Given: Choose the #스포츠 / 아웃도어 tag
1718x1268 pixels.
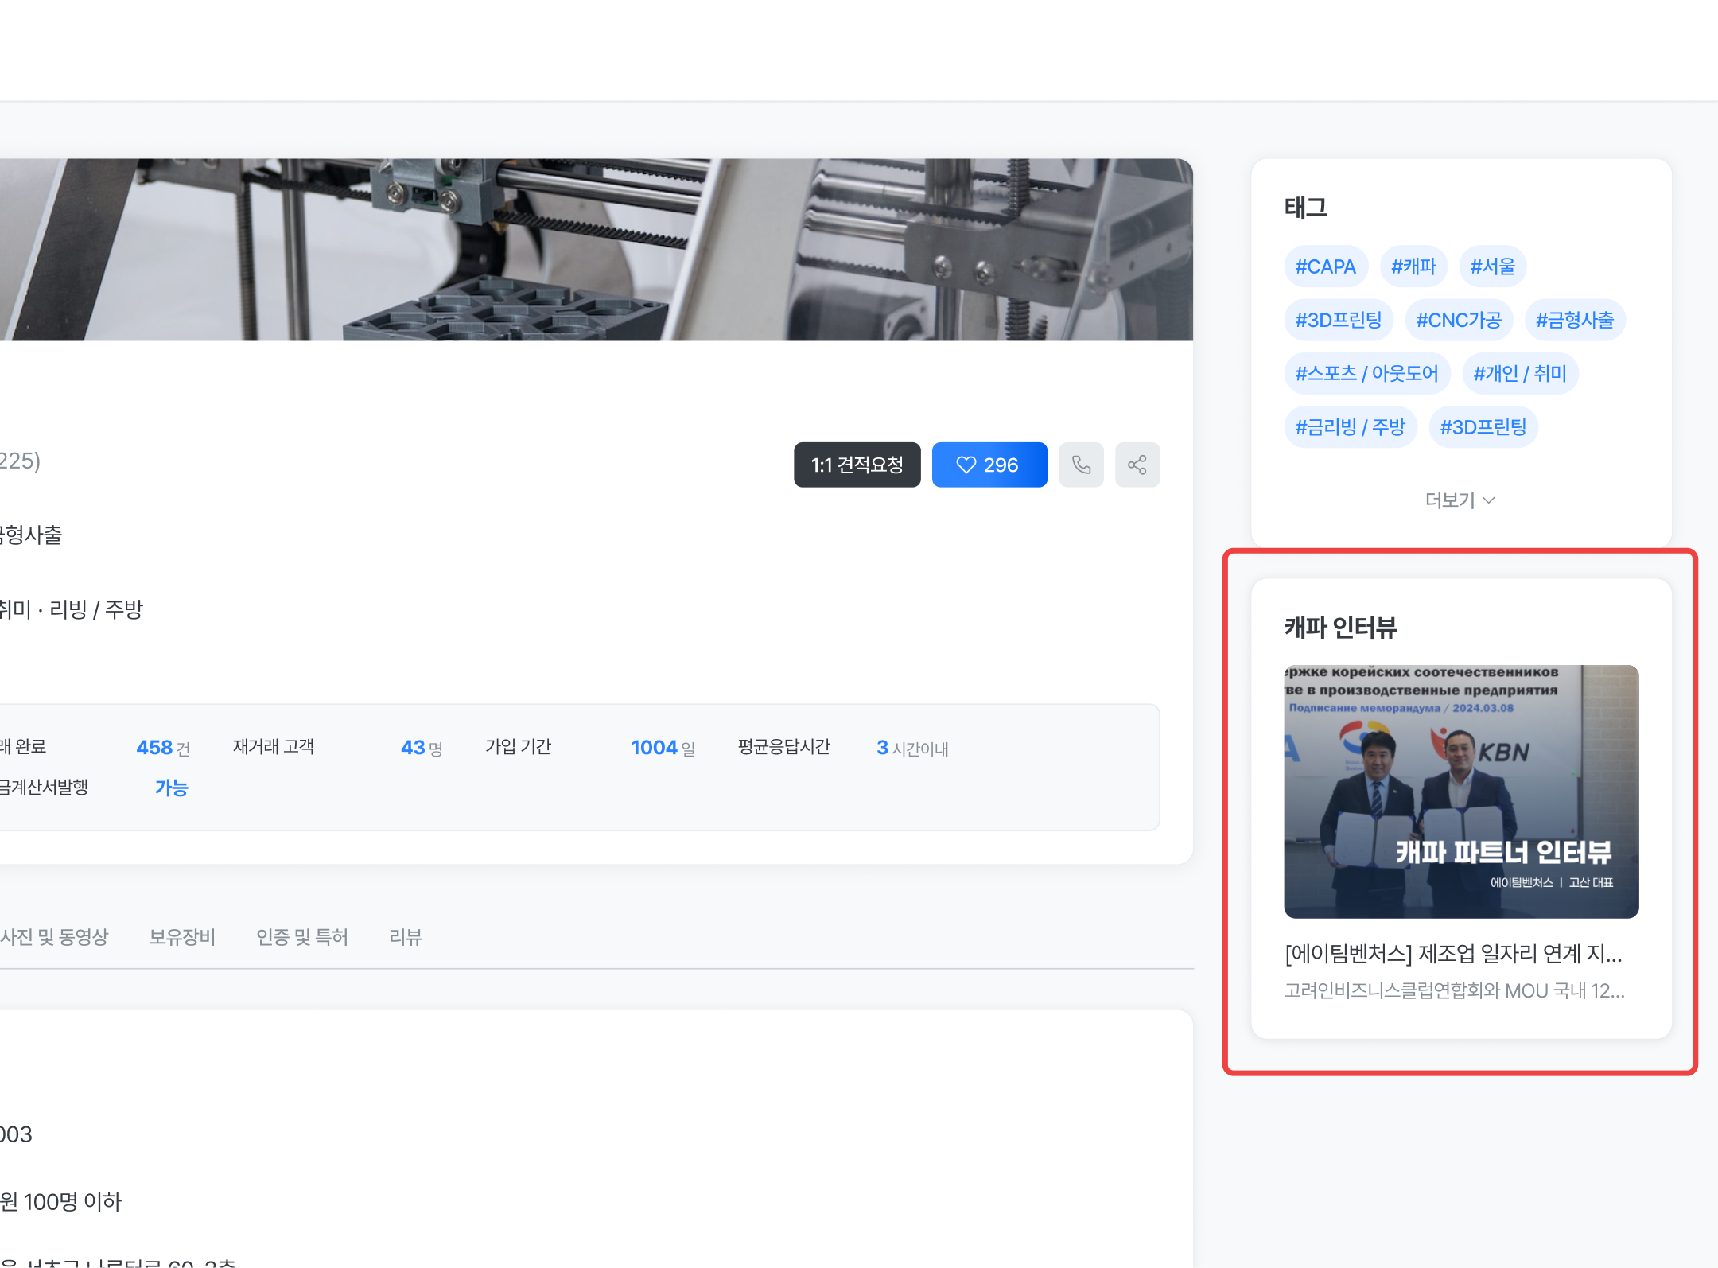Looking at the screenshot, I should [1366, 373].
